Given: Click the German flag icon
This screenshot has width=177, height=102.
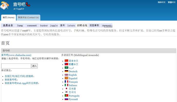Looking at the screenshot, I should (x=66, y=71).
